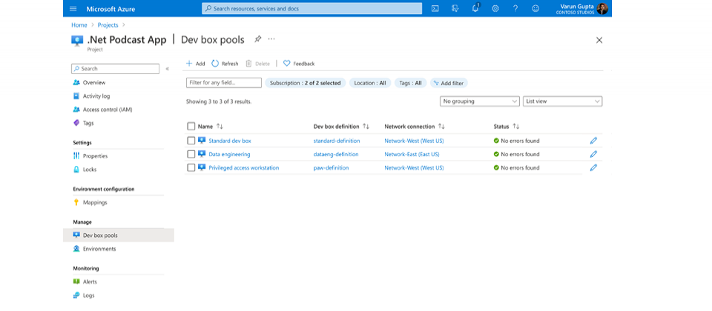Sort by Dev box definition column

point(366,127)
